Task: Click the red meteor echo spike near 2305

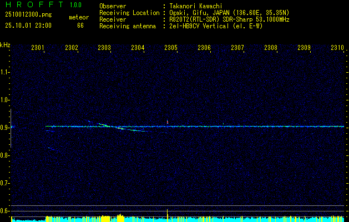Action: (x=168, y=122)
